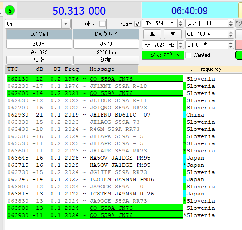The width and height of the screenshot is (242, 230).
Task: Click the DX Call header button
Action: (39, 34)
